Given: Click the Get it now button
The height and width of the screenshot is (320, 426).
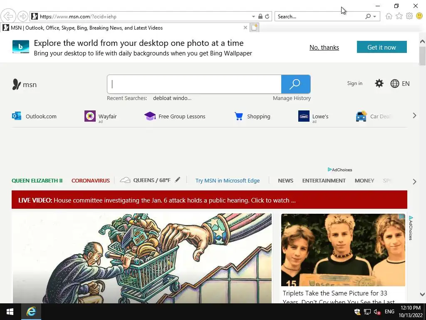Looking at the screenshot, I should coord(381,47).
